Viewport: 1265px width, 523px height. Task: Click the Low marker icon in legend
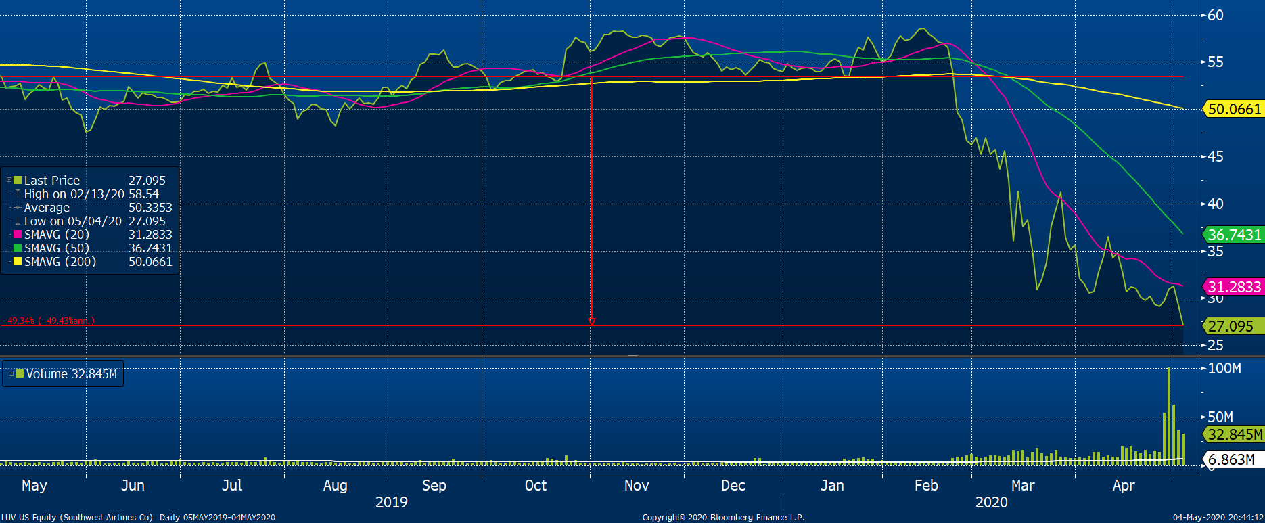(x=18, y=221)
